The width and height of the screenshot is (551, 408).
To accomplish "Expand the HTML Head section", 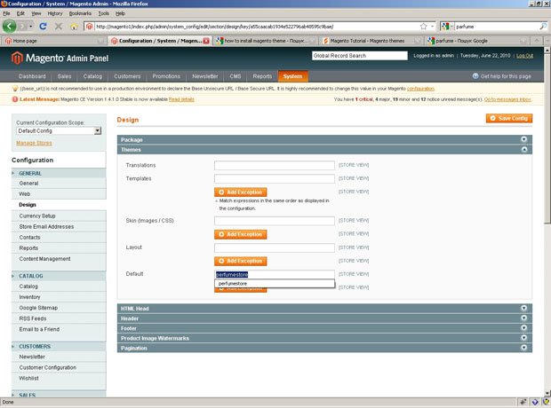I will tap(324, 309).
